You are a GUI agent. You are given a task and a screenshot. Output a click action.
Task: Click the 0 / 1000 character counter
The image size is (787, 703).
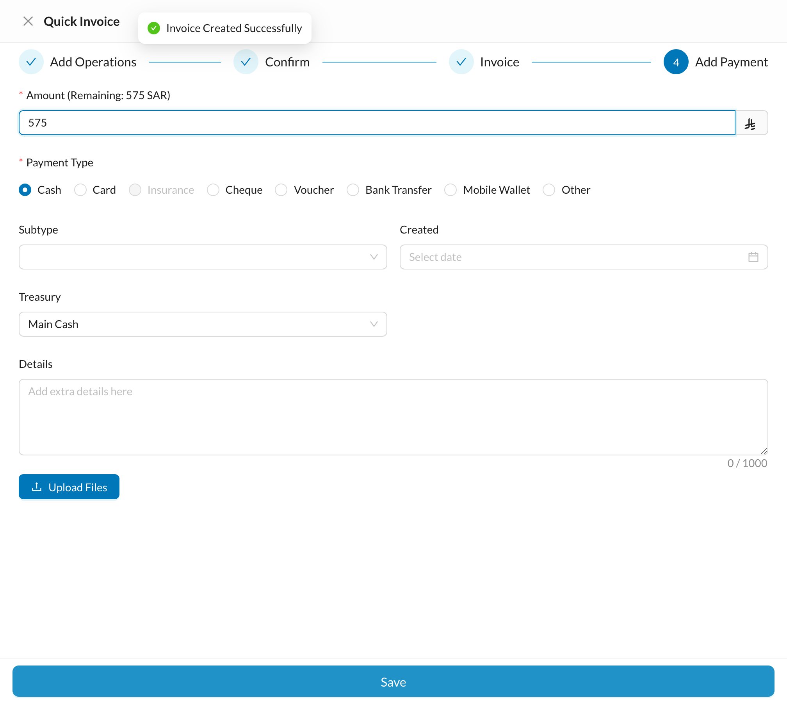[747, 463]
